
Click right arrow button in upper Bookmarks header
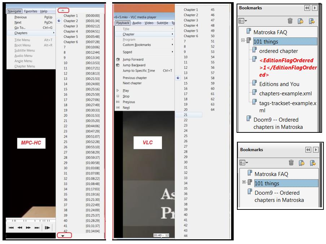point(315,8)
